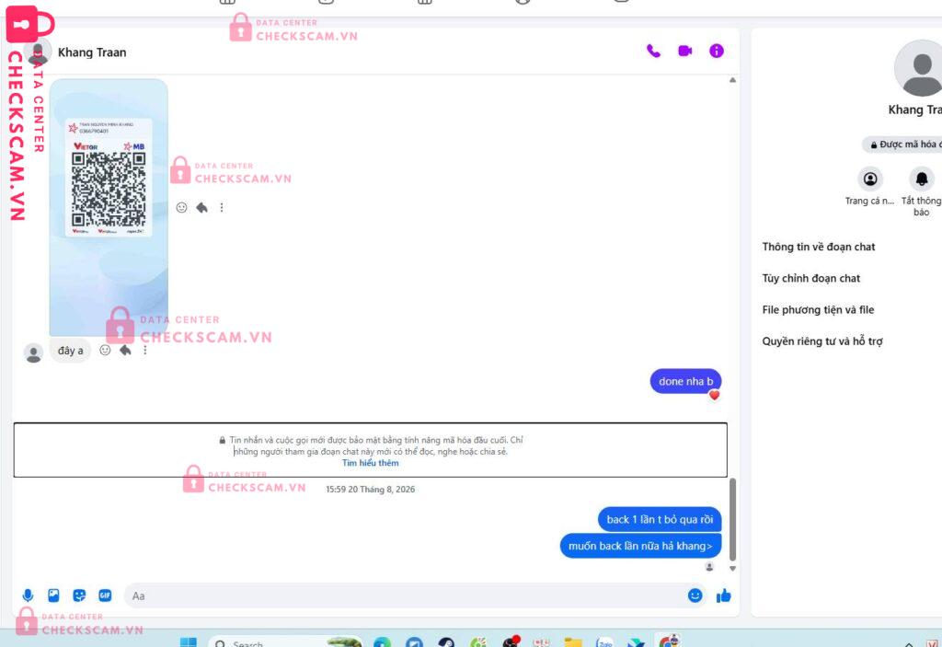The width and height of the screenshot is (942, 647).
Task: Start a voice call with Khang Traan
Action: 653,52
